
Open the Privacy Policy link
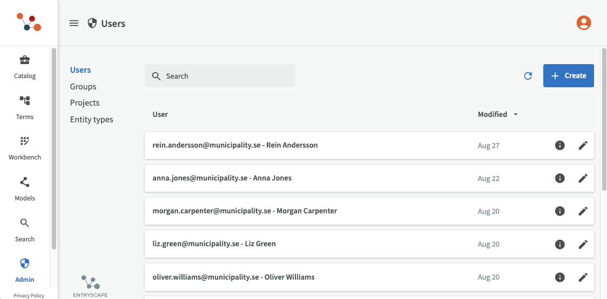(29, 295)
